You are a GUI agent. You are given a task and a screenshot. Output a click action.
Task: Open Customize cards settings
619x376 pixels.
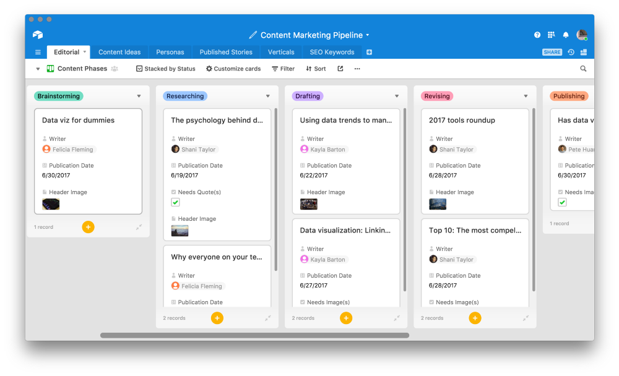point(233,69)
